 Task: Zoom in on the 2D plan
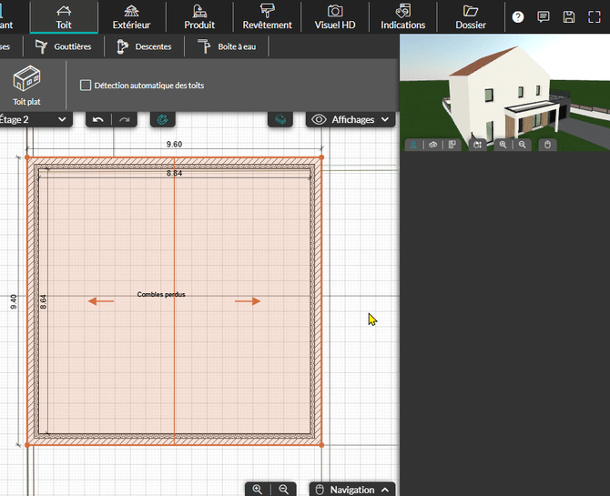pos(258,490)
